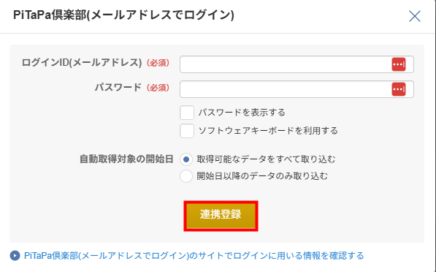Click the blue play-circle icon beside the link
This screenshot has width=436, height=272.
pos(15,256)
